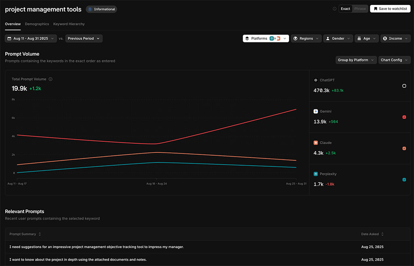Click the calendar icon in the date range selector

9,38
